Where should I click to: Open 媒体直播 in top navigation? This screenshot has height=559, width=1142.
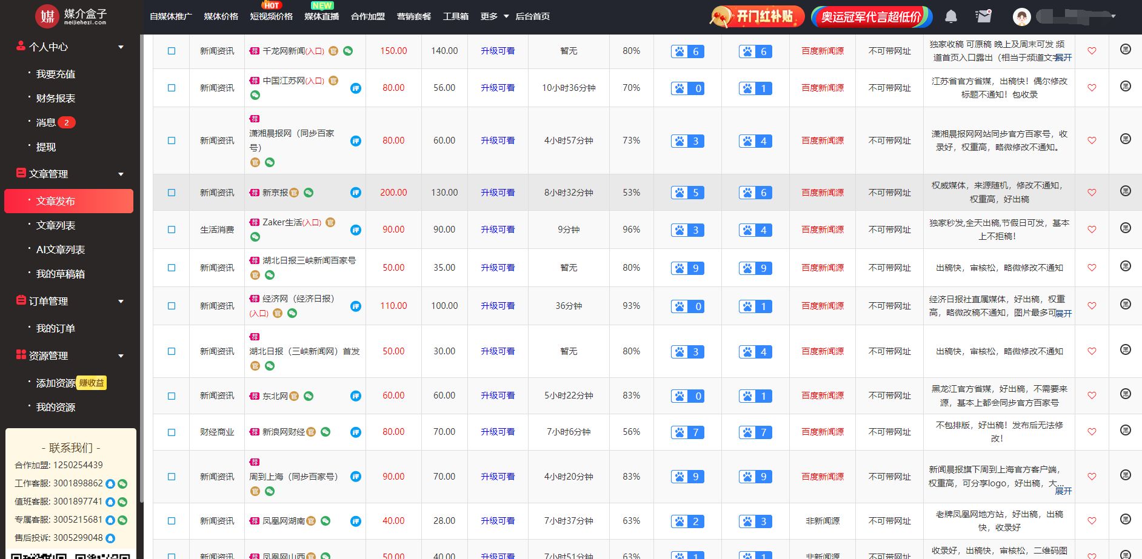tap(321, 16)
